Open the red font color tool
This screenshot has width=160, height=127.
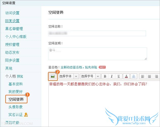(126, 76)
